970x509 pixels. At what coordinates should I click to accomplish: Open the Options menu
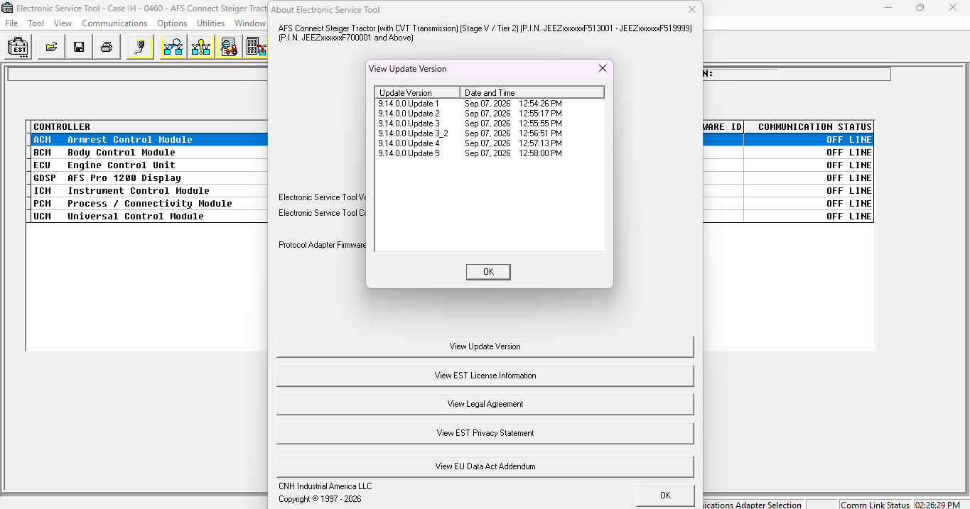point(172,23)
